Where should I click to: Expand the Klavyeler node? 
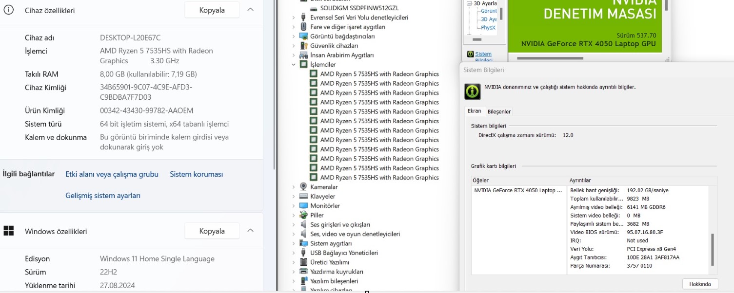point(294,196)
